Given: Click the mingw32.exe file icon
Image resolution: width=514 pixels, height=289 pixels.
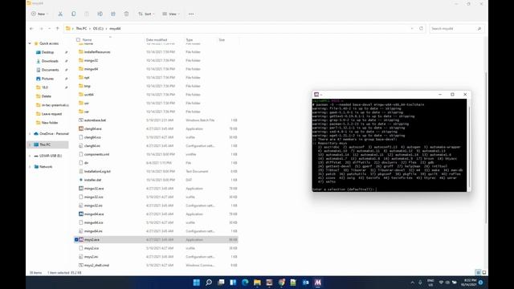Looking at the screenshot, I should [81, 189].
